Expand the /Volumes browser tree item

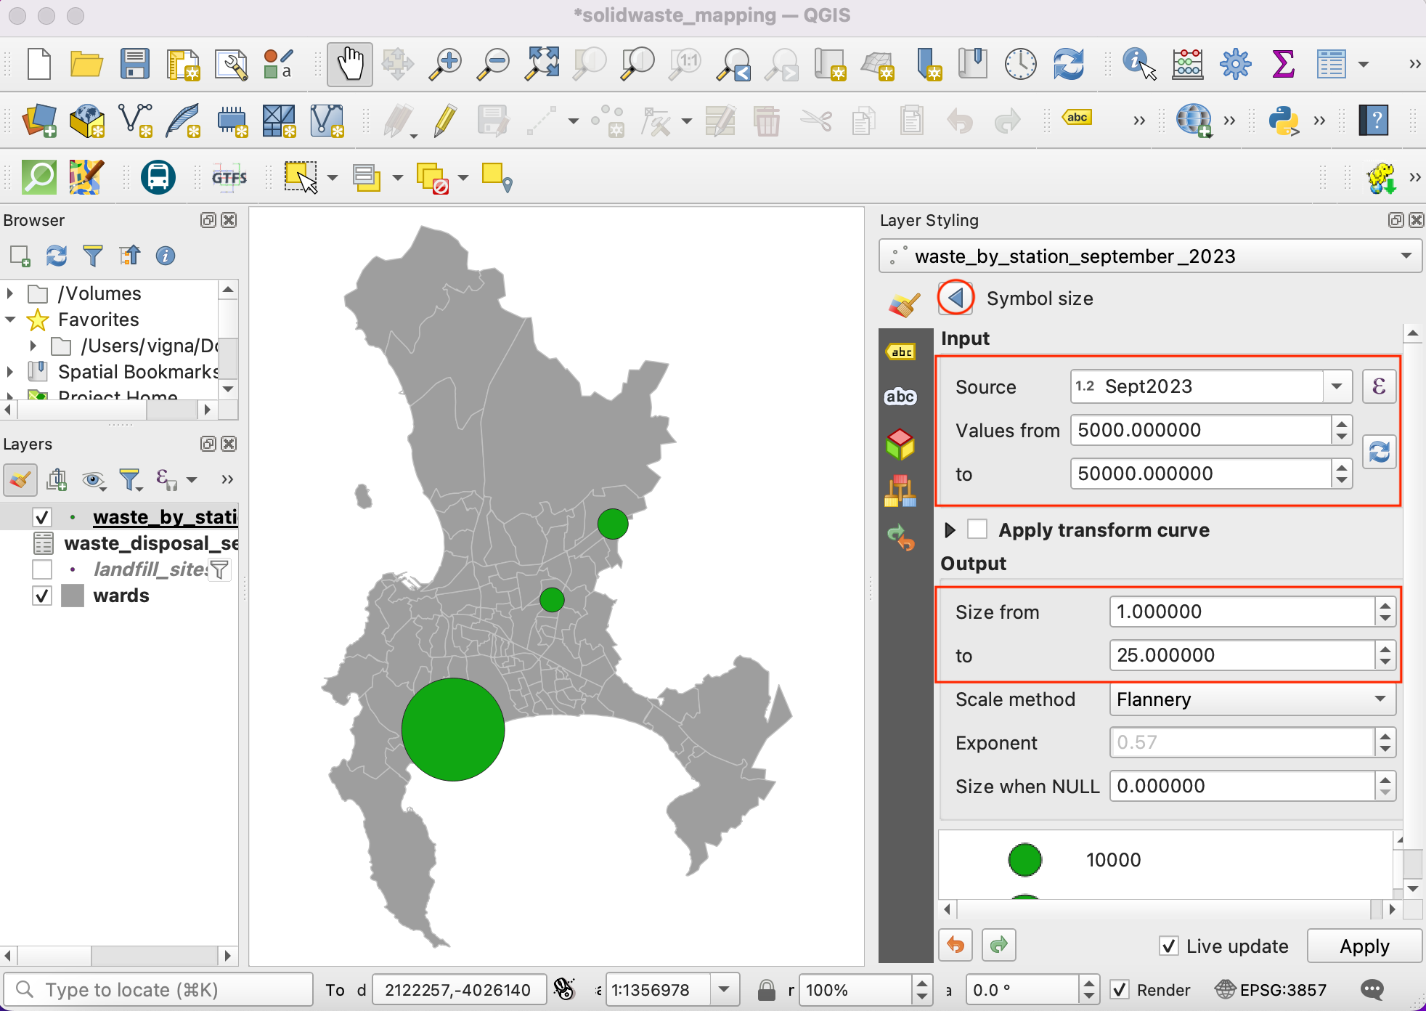pos(10,293)
